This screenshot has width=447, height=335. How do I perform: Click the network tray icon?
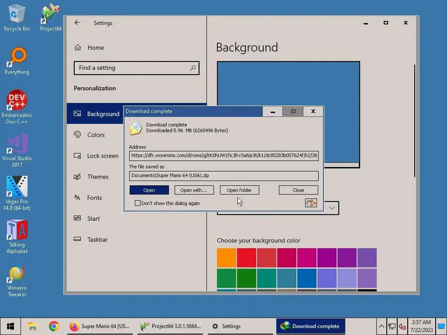[392, 326]
